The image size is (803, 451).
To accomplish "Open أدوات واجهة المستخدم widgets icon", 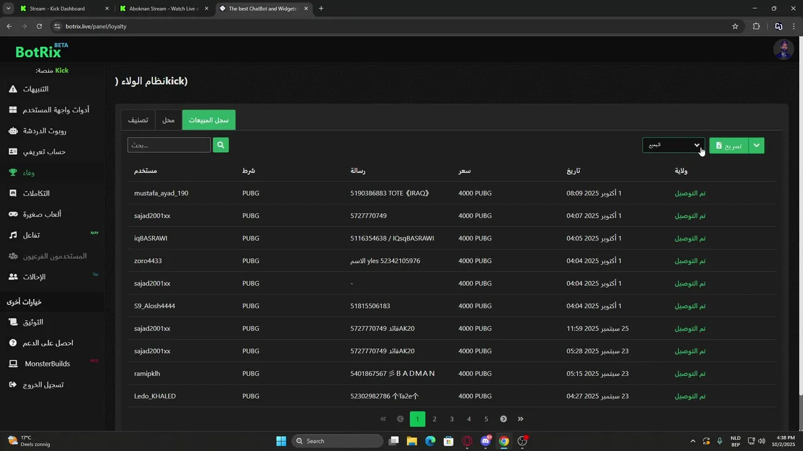I will point(13,110).
